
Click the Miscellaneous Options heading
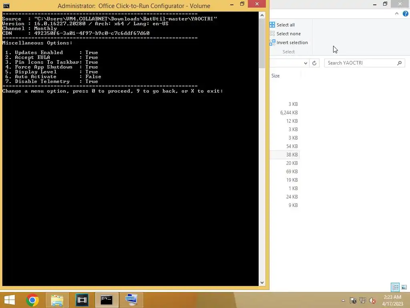(x=37, y=43)
